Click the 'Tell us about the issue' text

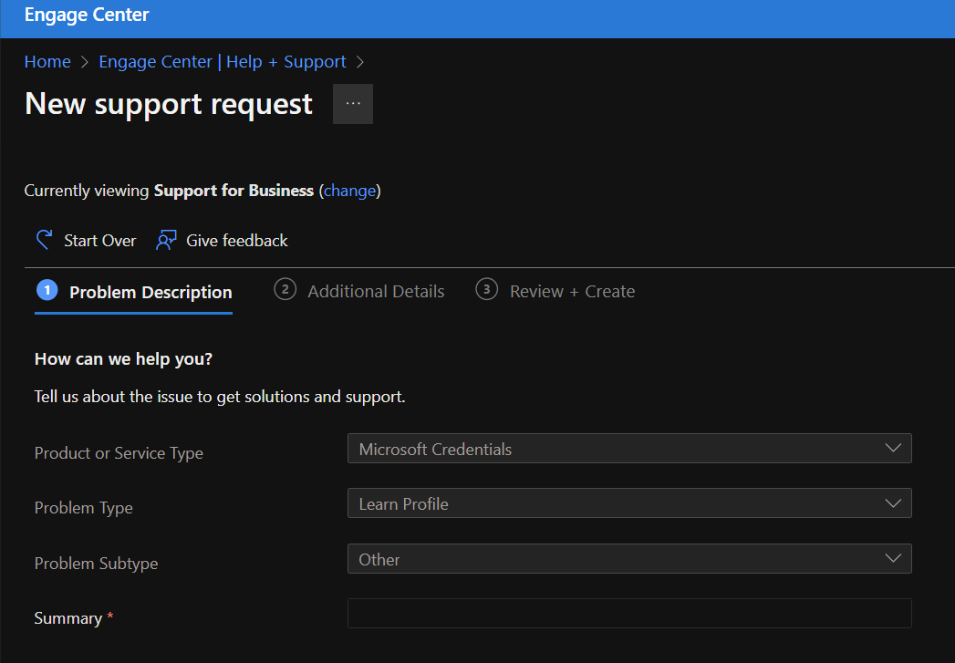click(x=220, y=397)
